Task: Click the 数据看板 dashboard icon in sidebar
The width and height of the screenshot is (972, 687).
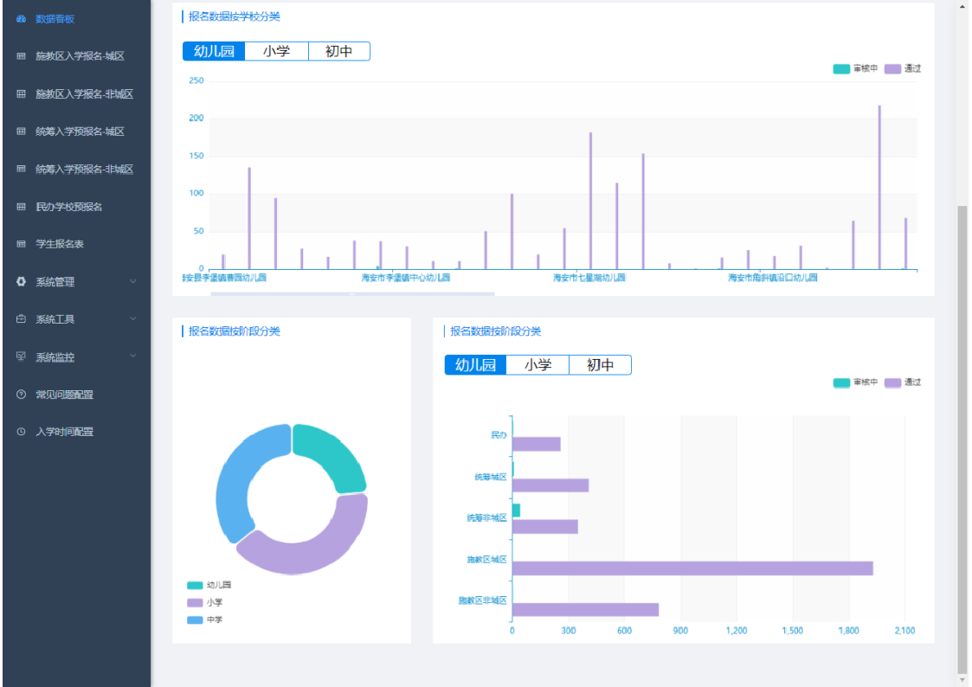Action: tap(22, 19)
